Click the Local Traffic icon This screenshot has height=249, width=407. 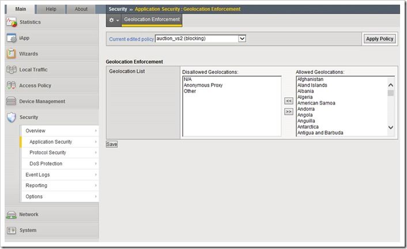click(x=12, y=70)
